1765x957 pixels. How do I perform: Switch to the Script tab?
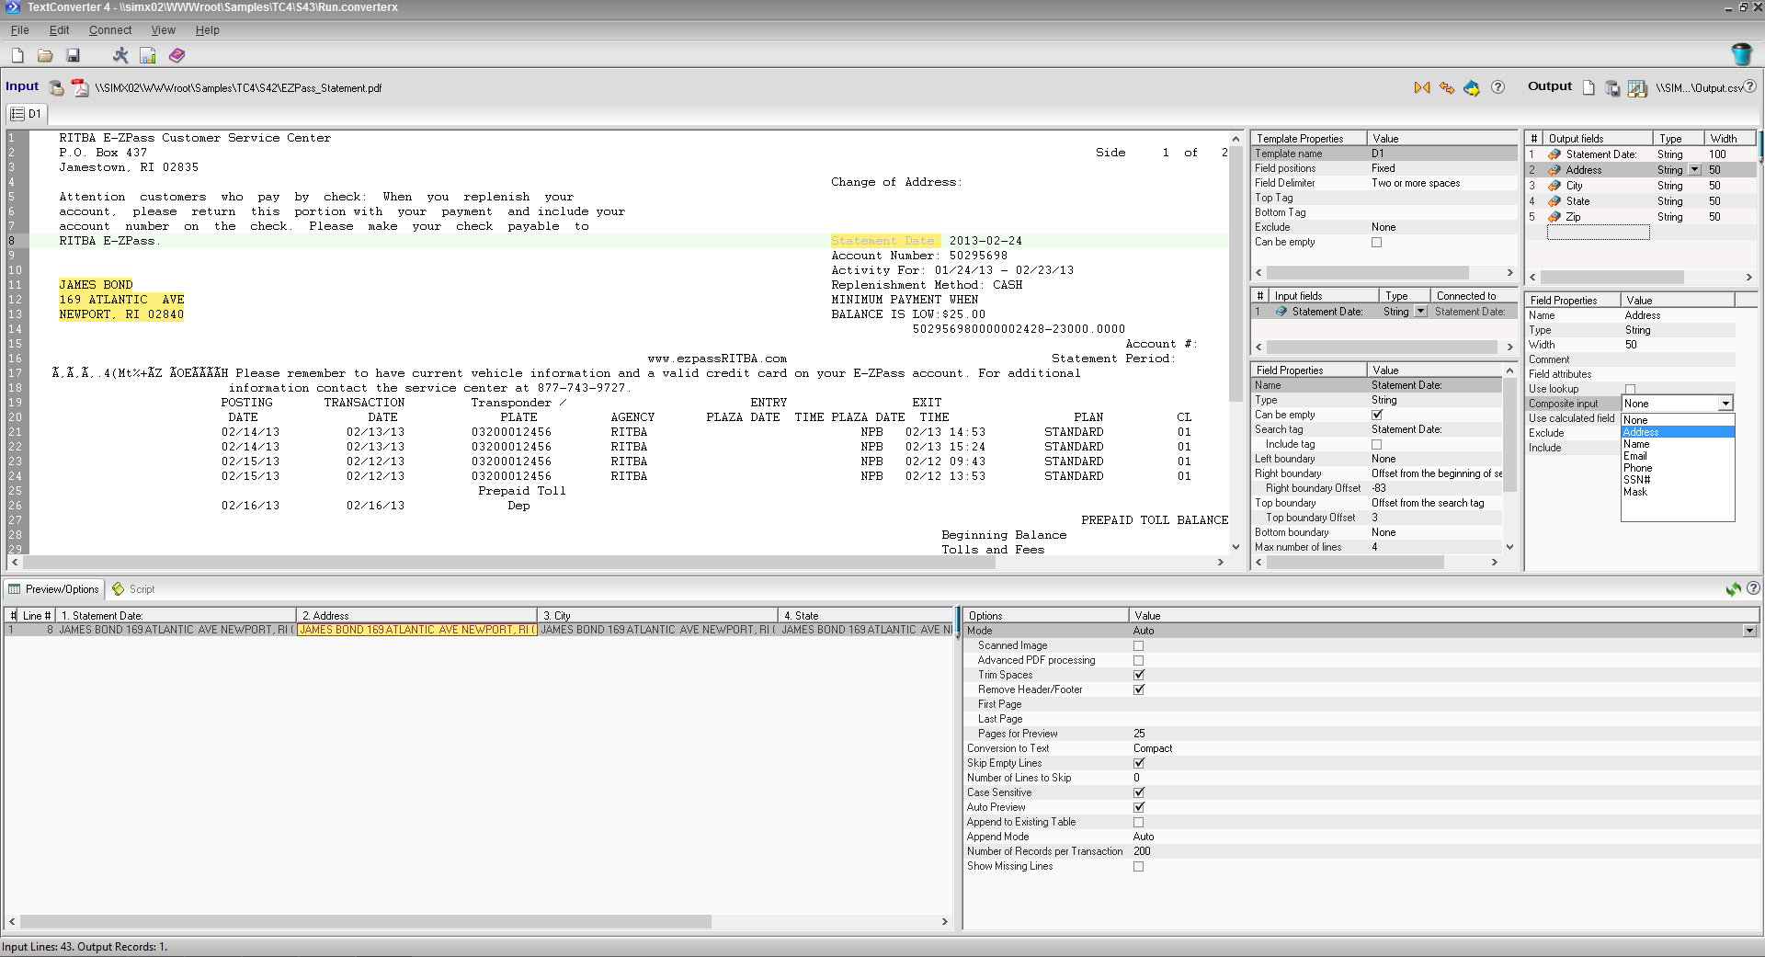133,589
